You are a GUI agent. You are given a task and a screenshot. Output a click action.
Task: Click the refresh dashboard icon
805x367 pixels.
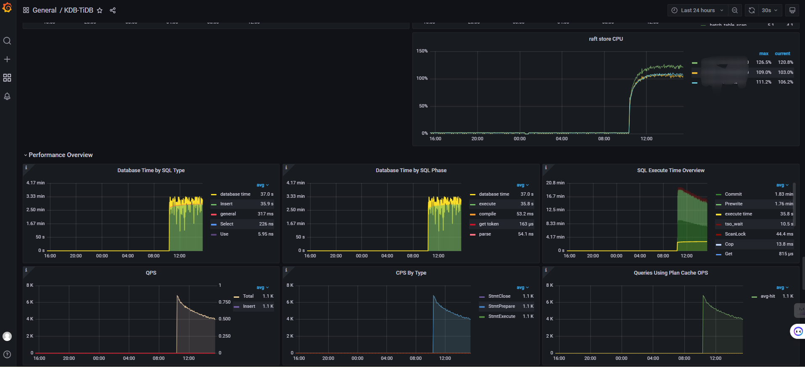(752, 10)
